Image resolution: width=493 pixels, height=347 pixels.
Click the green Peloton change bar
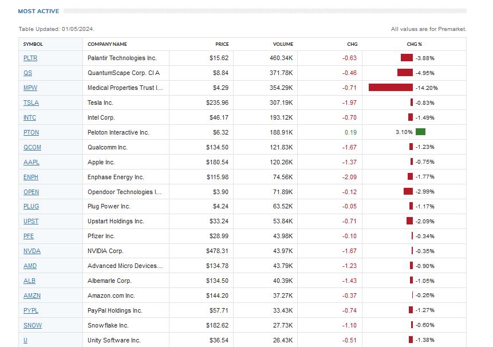click(x=420, y=132)
